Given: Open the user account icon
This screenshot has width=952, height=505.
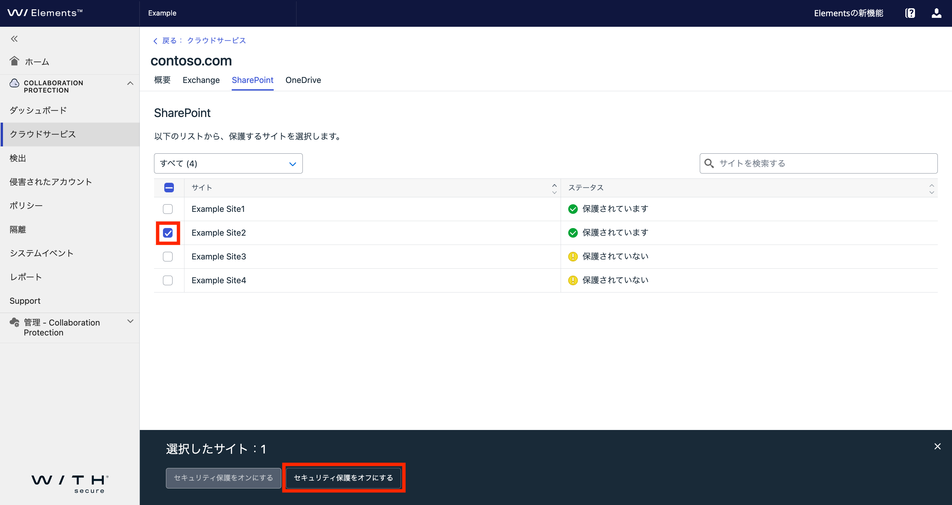Looking at the screenshot, I should click(936, 13).
